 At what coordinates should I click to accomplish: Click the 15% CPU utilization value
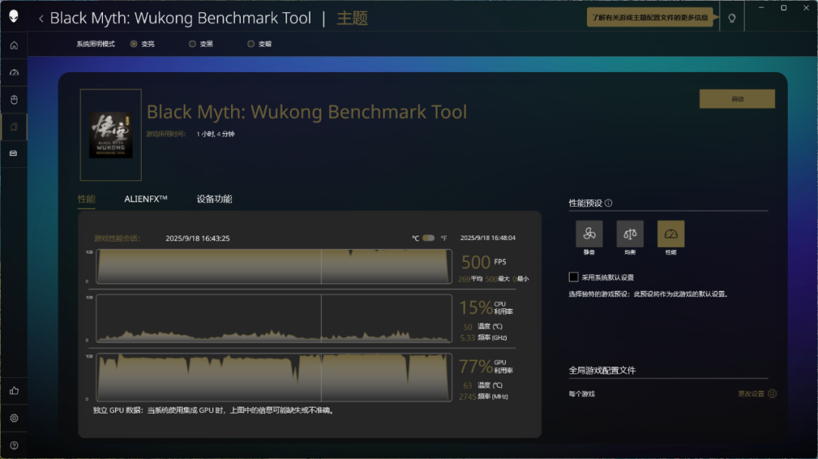[476, 308]
